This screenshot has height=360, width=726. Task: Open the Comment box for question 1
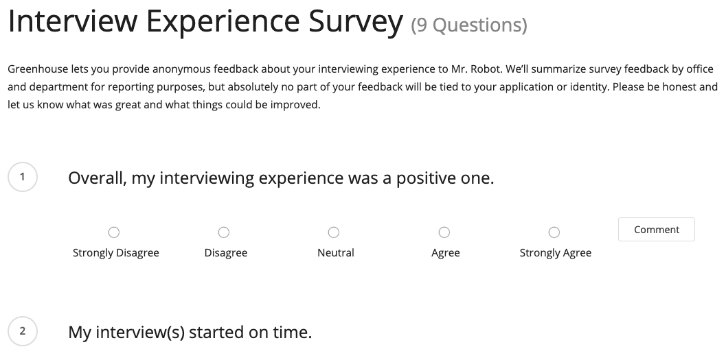(x=657, y=229)
